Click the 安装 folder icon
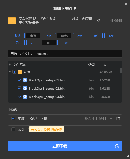 coord(20,72)
